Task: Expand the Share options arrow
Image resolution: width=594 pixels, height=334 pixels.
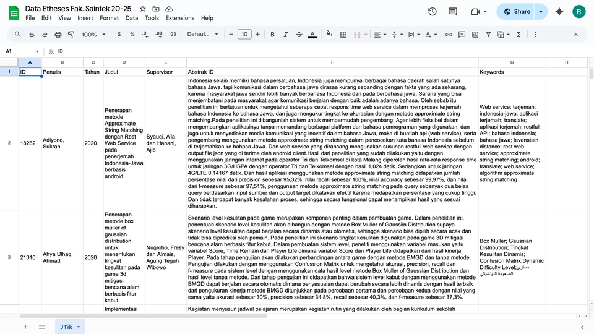Action: click(x=541, y=12)
